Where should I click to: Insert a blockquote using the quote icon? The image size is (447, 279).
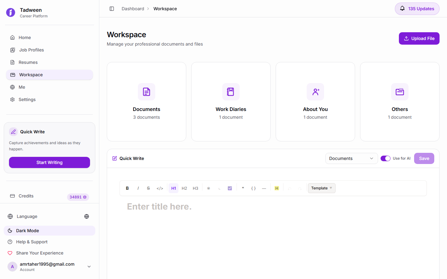coord(243,188)
